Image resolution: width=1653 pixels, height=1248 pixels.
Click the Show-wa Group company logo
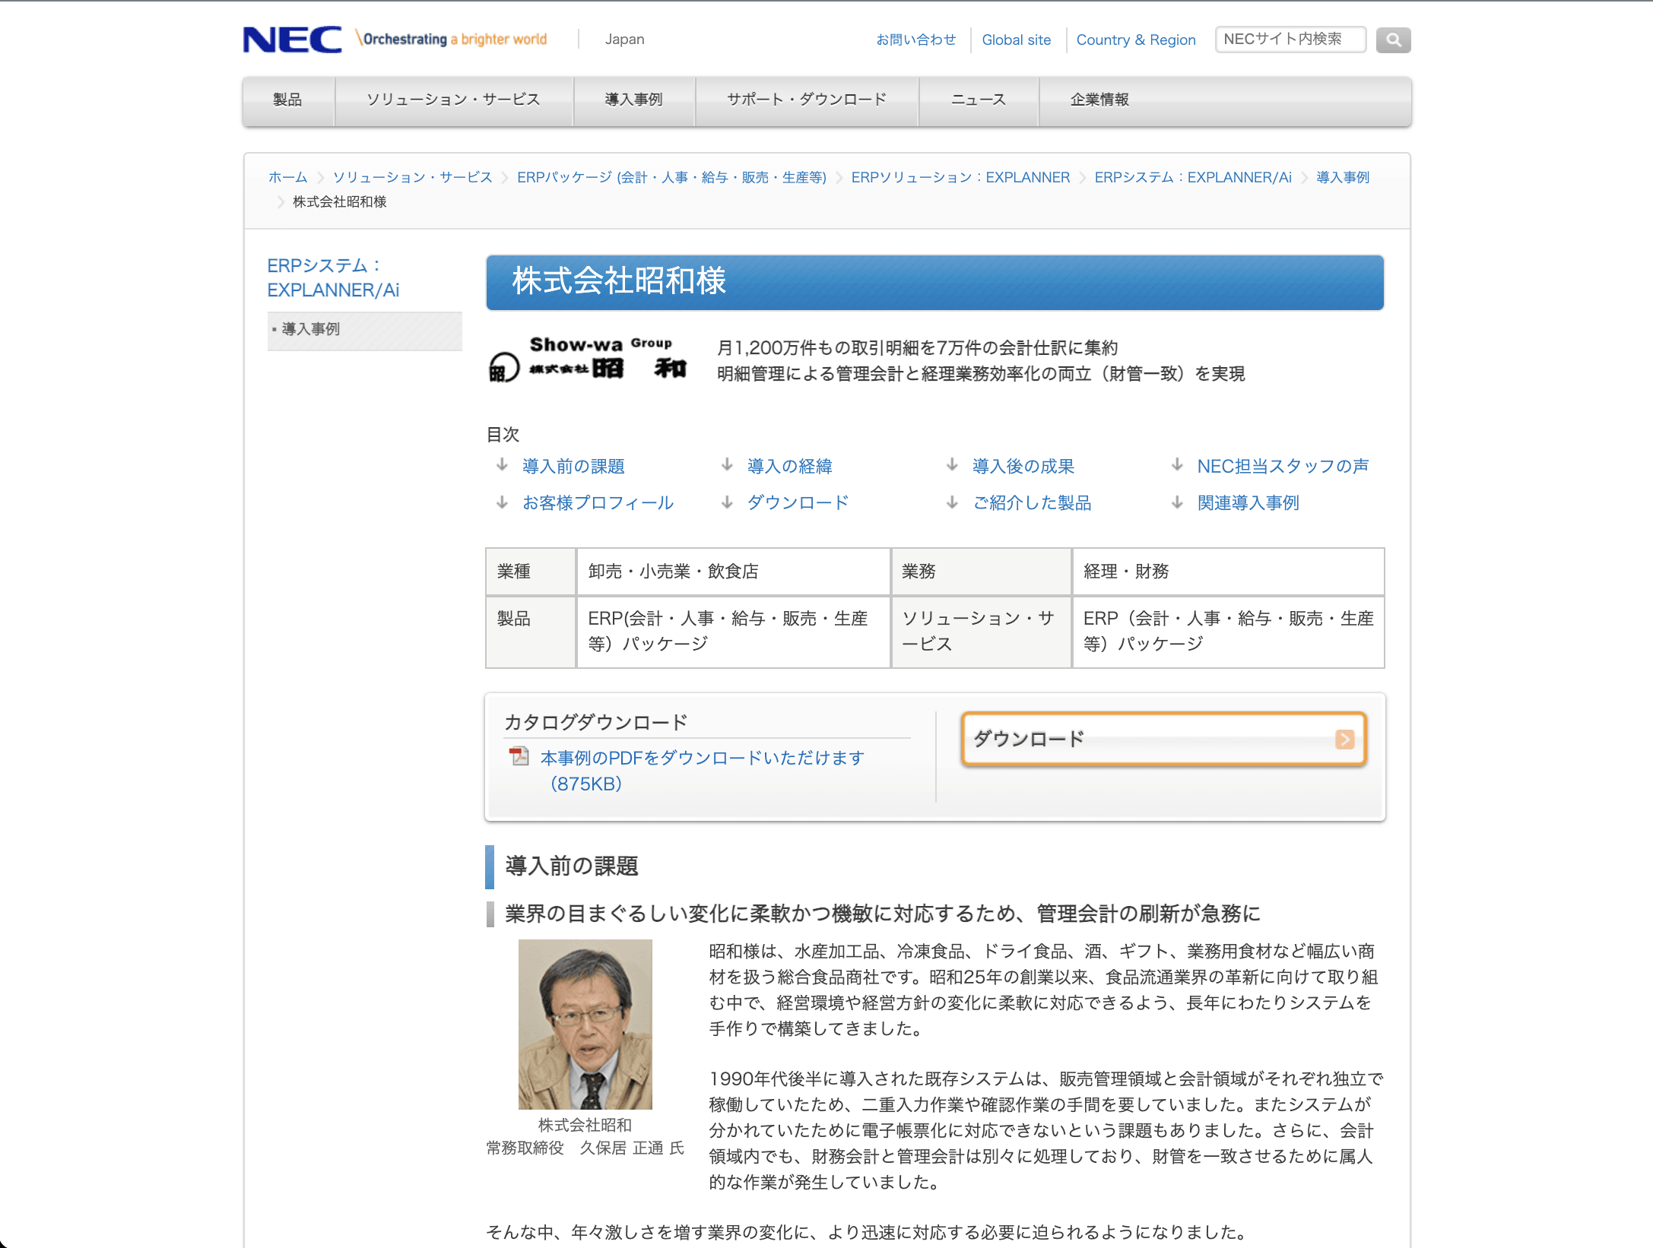tap(588, 359)
